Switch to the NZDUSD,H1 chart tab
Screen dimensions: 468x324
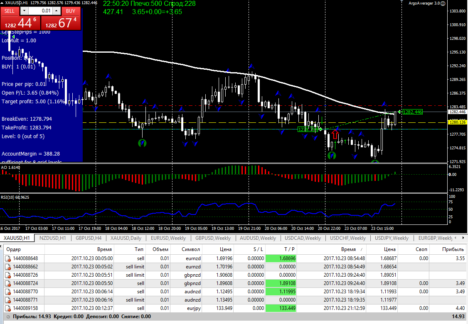click(x=52, y=238)
